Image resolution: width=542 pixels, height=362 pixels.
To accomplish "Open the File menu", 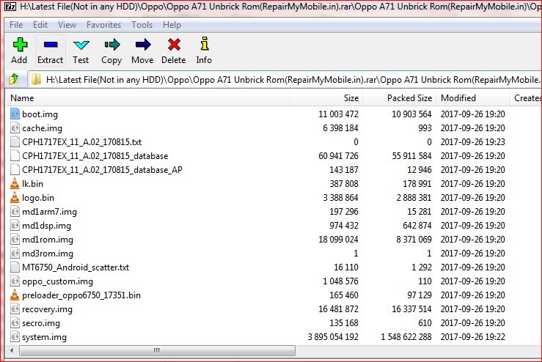I will [16, 25].
